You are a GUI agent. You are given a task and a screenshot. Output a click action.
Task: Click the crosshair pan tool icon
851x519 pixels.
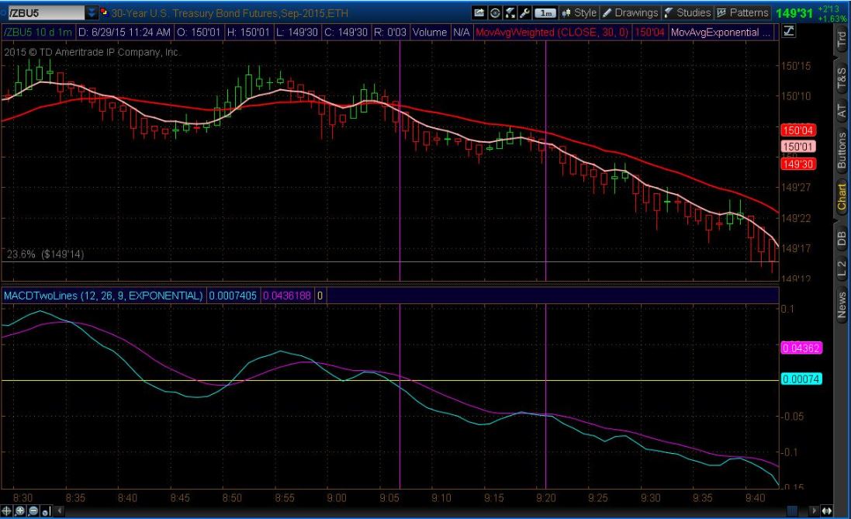[x=6, y=511]
